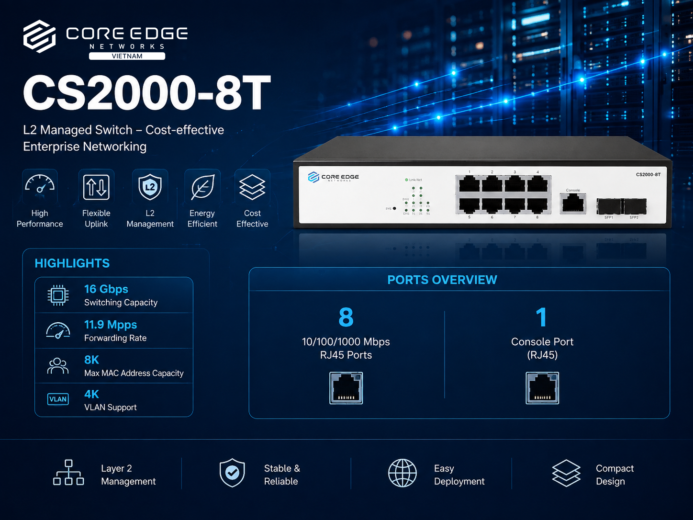Click the 16 Gbps value
This screenshot has height=520, width=693.
click(106, 289)
